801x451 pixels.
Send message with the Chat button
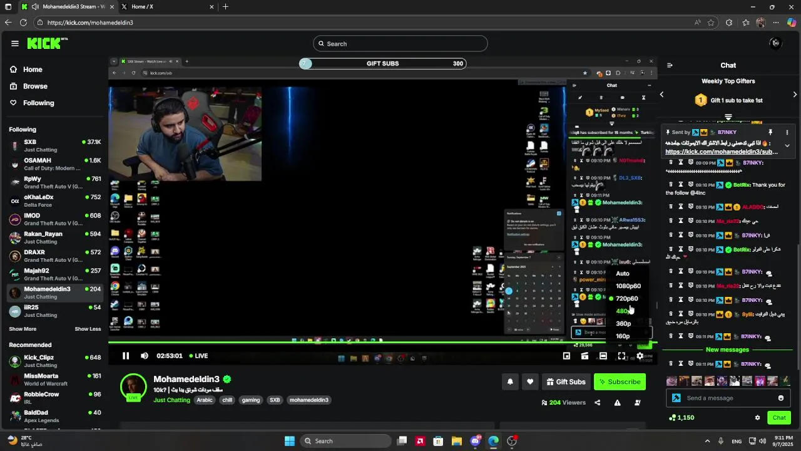779,418
